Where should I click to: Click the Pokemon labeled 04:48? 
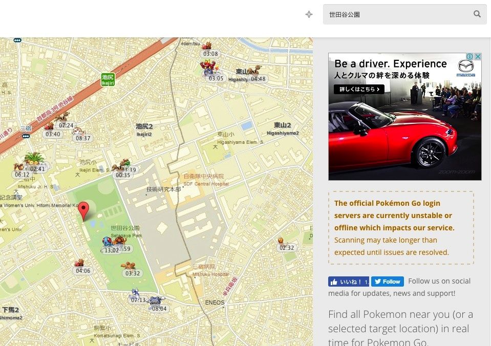(x=254, y=70)
